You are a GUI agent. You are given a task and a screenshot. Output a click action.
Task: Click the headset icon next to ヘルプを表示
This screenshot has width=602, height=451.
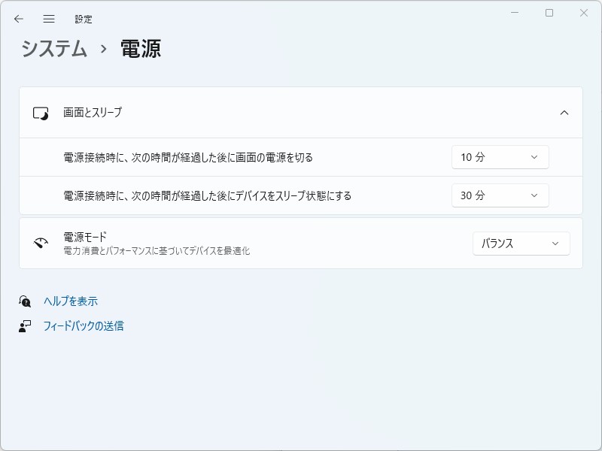coord(23,300)
